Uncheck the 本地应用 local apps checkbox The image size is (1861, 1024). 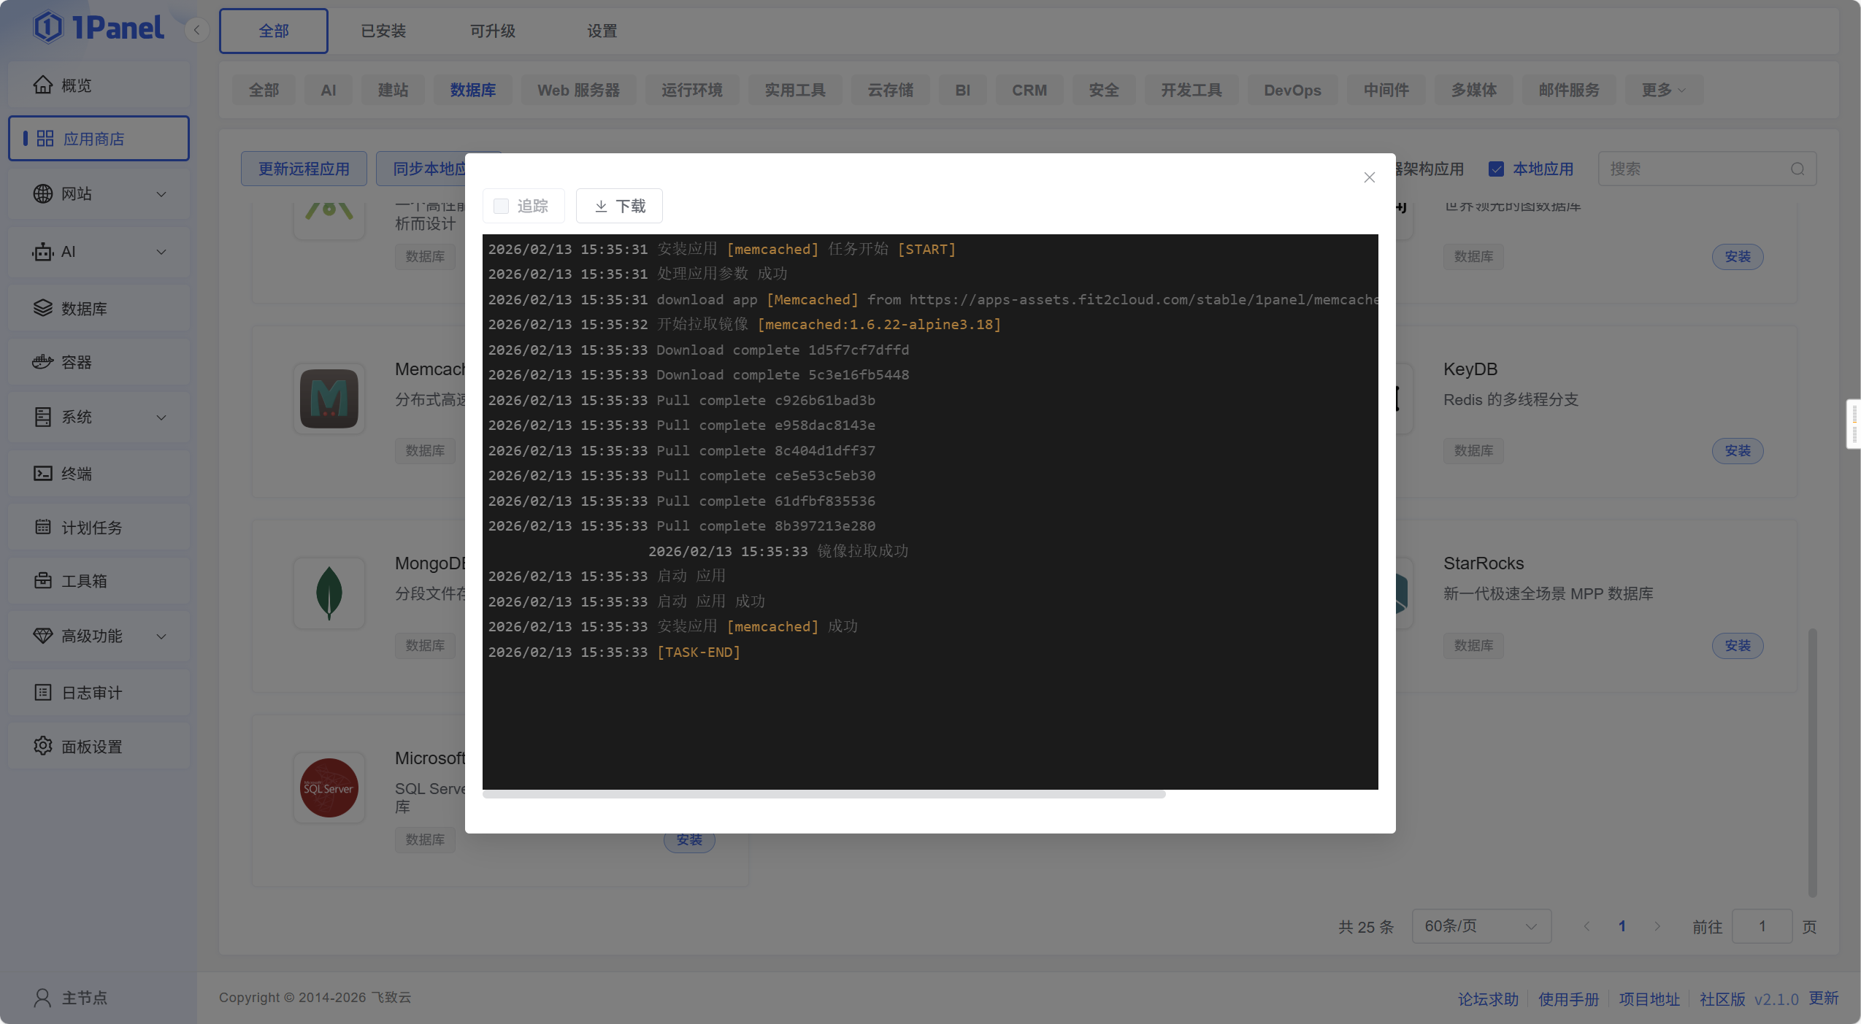click(1496, 169)
